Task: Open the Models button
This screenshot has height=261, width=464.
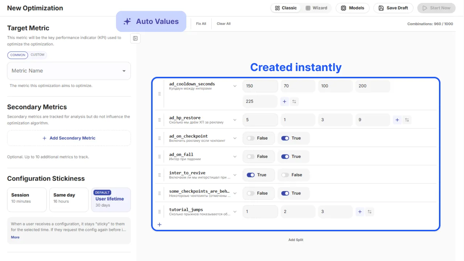Action: tap(352, 8)
